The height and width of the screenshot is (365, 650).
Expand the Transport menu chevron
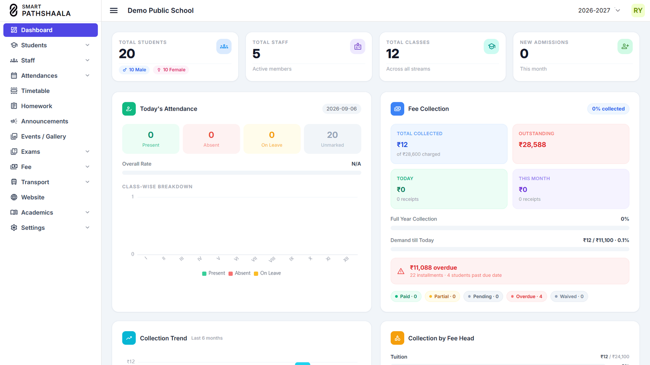tap(88, 182)
